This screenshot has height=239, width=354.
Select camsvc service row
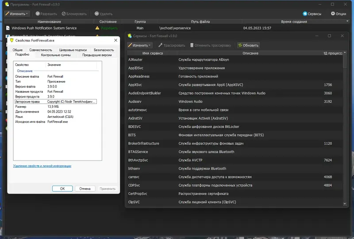(235, 177)
